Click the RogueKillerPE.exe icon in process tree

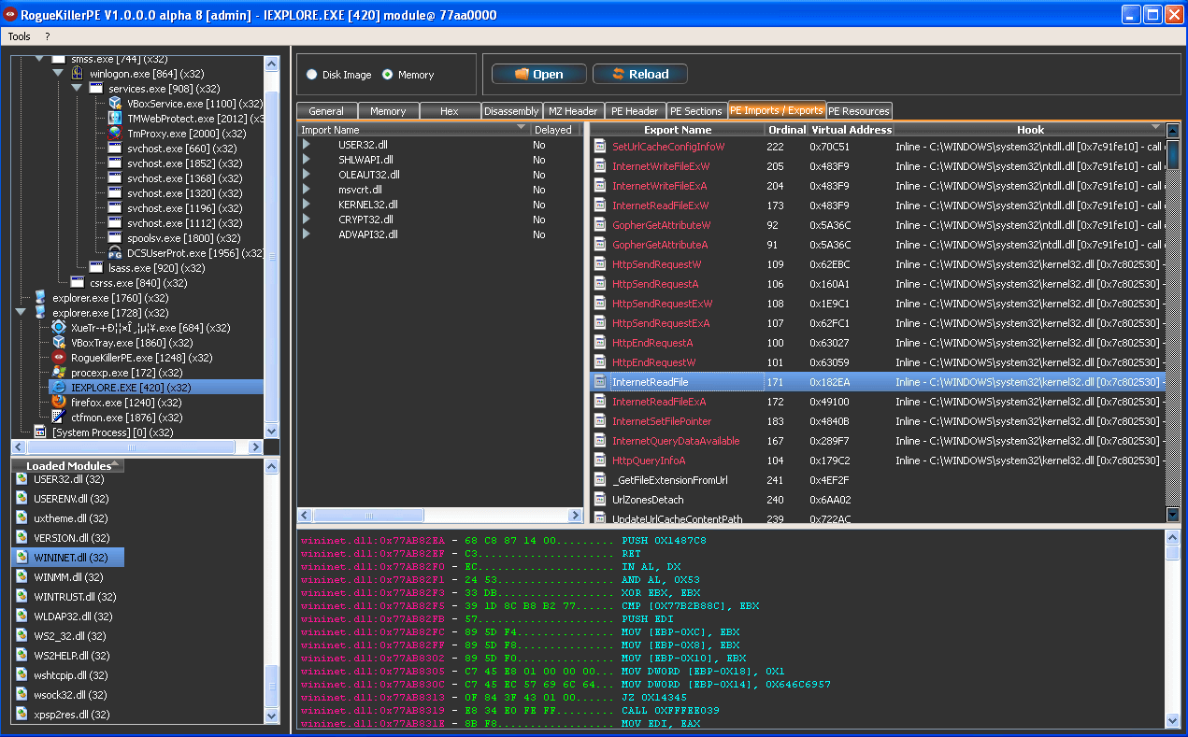click(x=59, y=358)
